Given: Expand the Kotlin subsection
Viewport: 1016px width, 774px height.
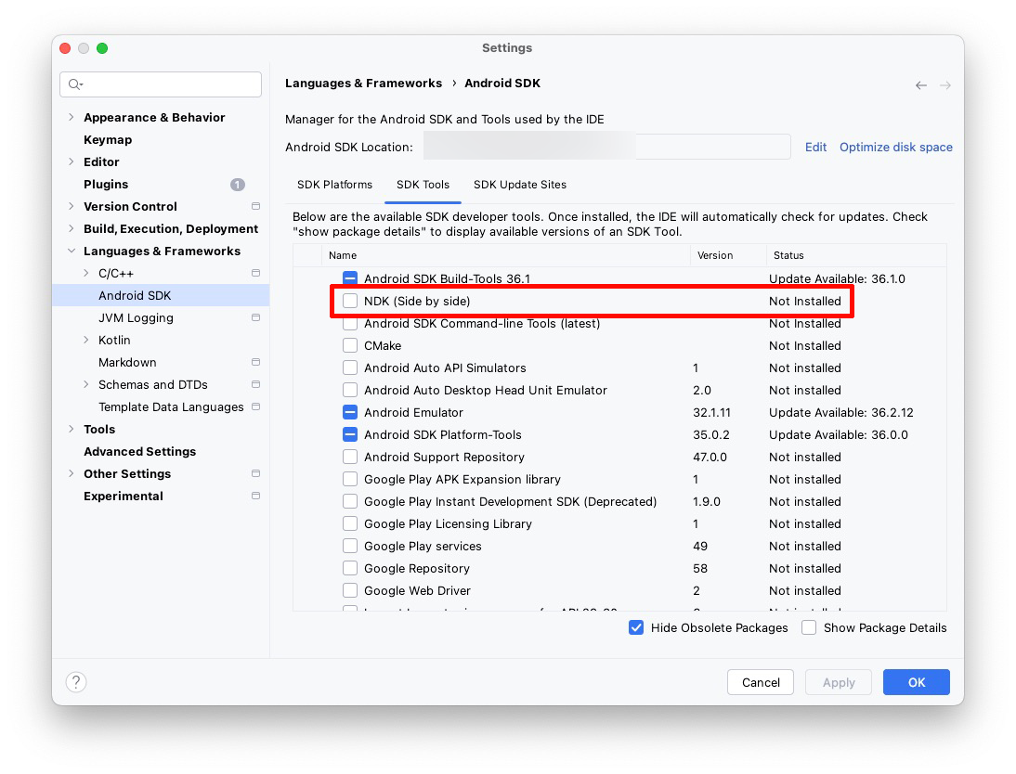Looking at the screenshot, I should pyautogui.click(x=86, y=340).
